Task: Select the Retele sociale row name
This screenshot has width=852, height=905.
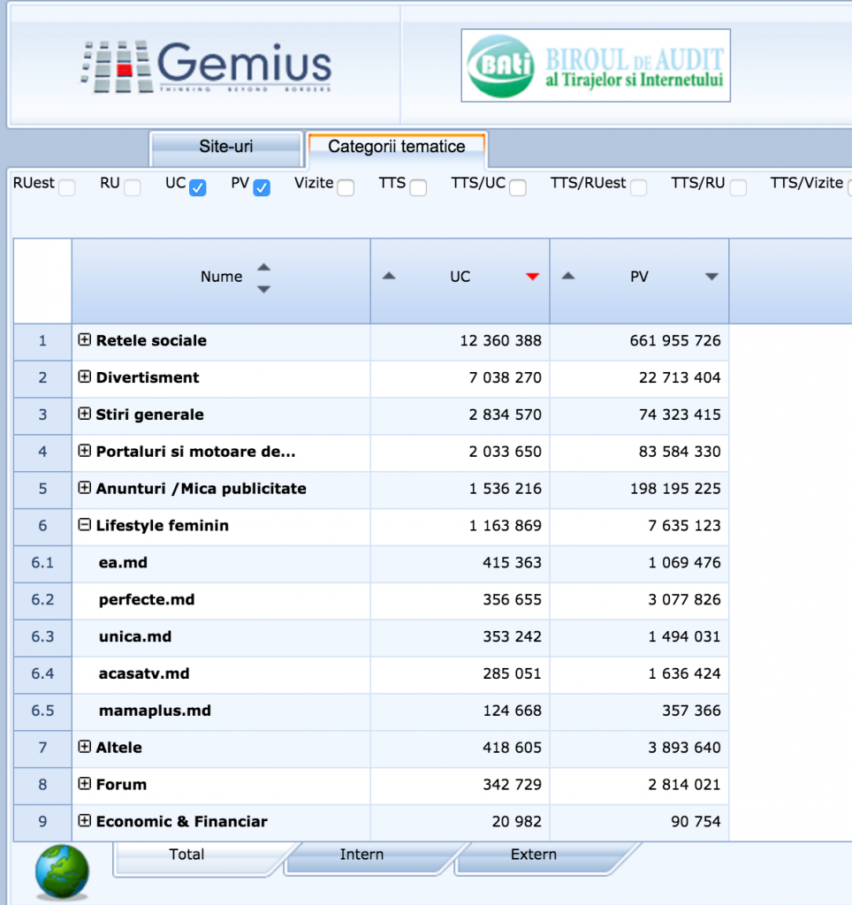Action: [x=151, y=340]
